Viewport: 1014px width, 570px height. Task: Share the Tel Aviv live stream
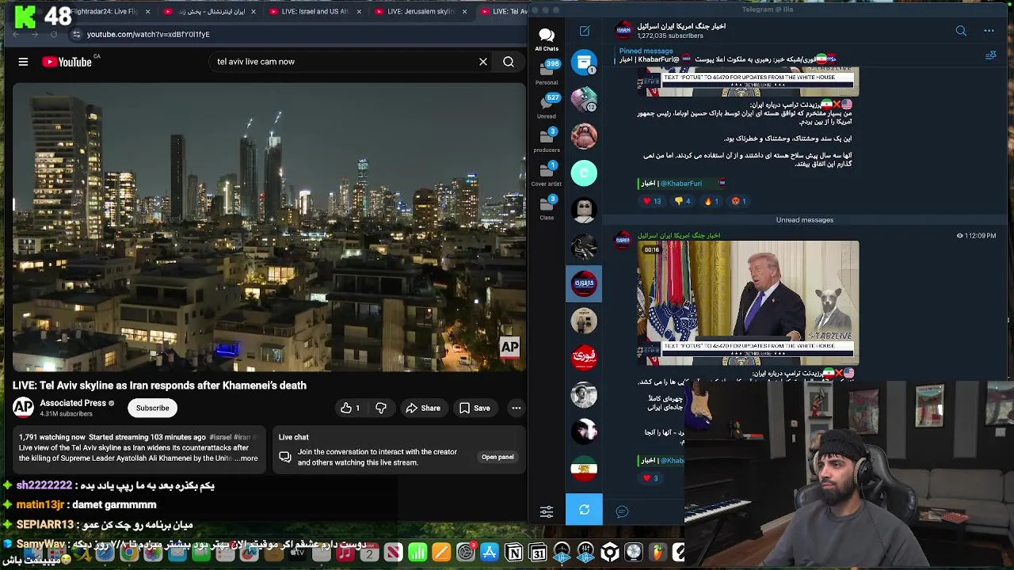tap(422, 408)
